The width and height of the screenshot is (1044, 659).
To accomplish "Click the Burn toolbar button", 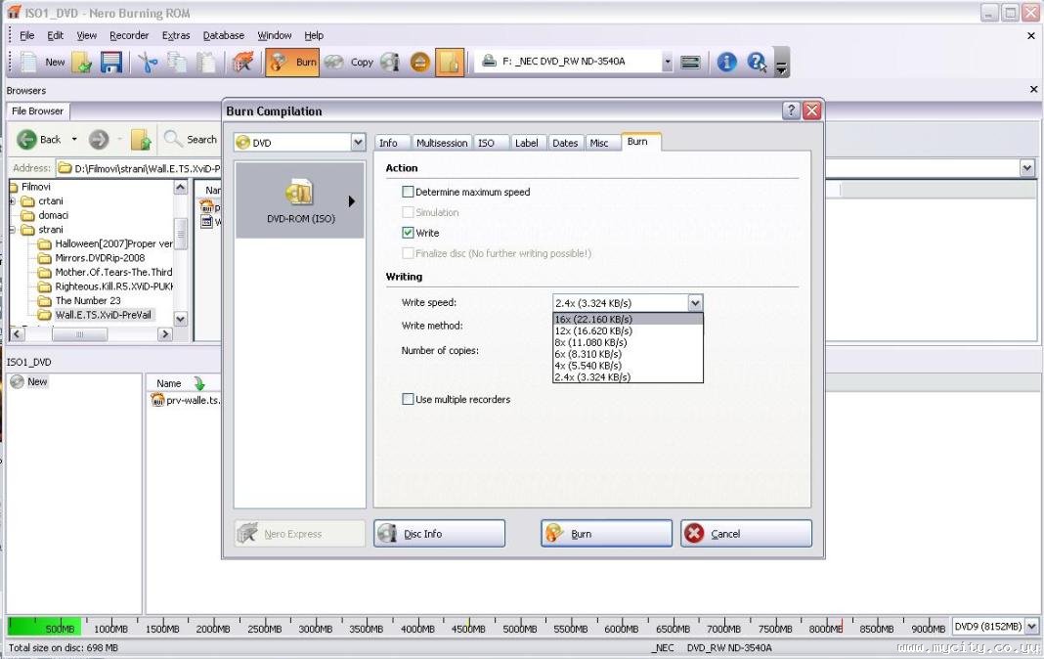I will click(292, 63).
